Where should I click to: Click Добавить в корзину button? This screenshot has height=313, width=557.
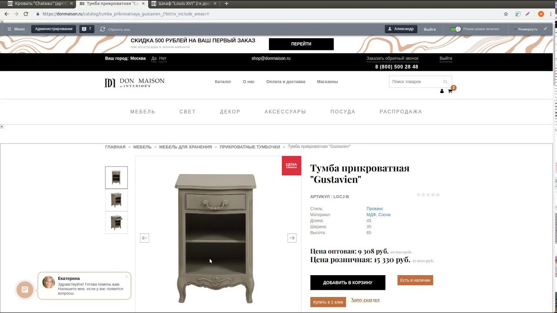pyautogui.click(x=348, y=283)
